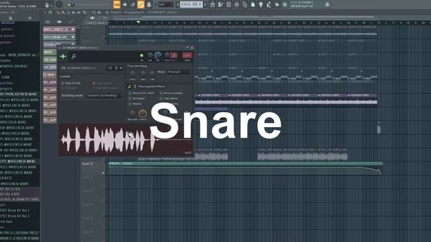Click the highlighted orange link icon in top toolbar
The width and height of the screenshot is (431, 242).
click(x=141, y=5)
